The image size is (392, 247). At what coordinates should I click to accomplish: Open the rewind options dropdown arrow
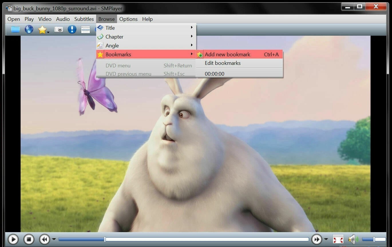click(54, 239)
